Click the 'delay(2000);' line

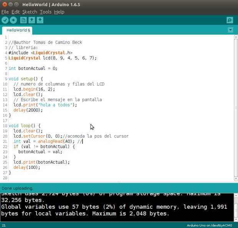point(28,110)
